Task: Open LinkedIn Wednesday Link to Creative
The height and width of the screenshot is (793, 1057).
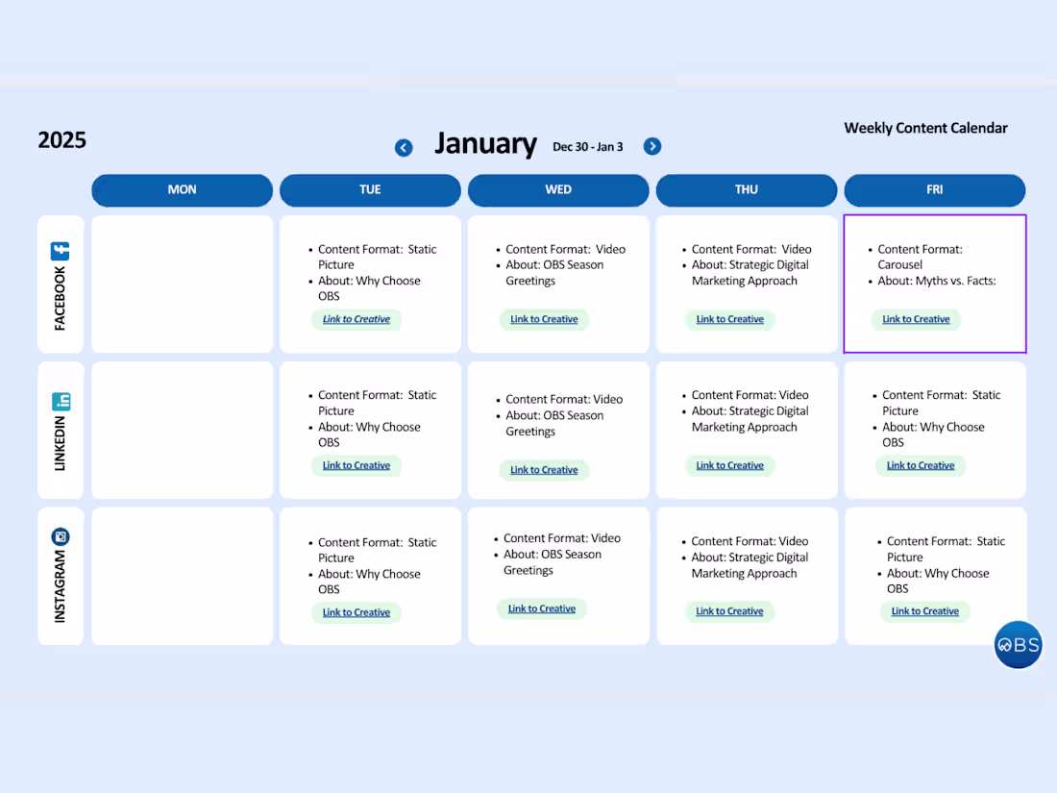Action: (544, 470)
